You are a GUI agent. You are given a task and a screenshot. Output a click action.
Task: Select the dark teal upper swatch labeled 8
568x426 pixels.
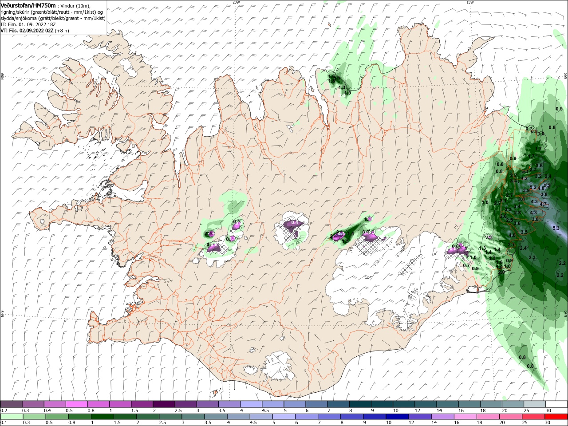pyautogui.click(x=360, y=404)
